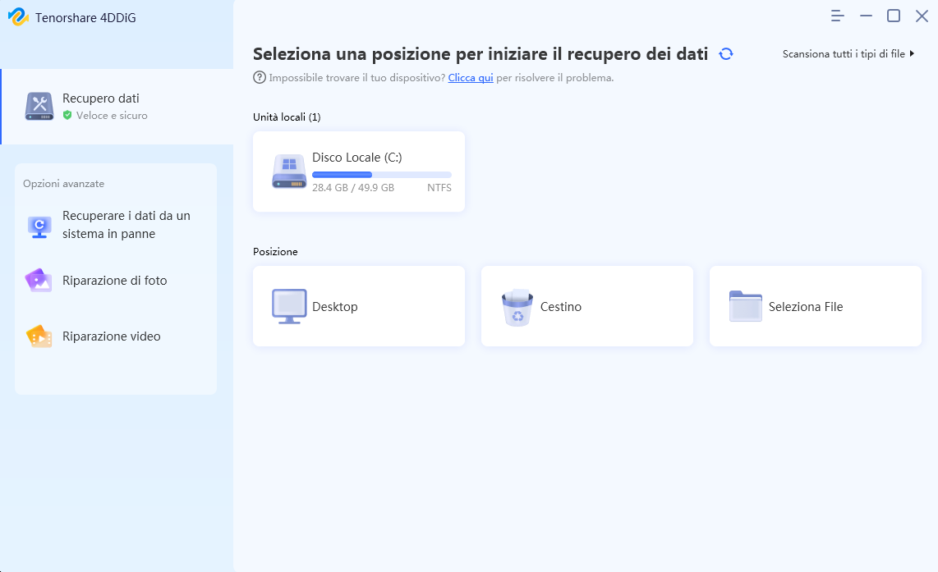Follow the Clicca qui link
The width and height of the screenshot is (938, 572).
[471, 78]
